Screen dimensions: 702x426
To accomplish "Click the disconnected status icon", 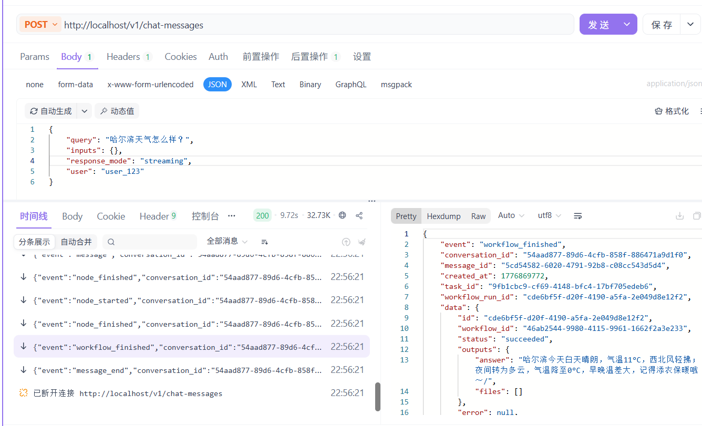I will click(23, 393).
